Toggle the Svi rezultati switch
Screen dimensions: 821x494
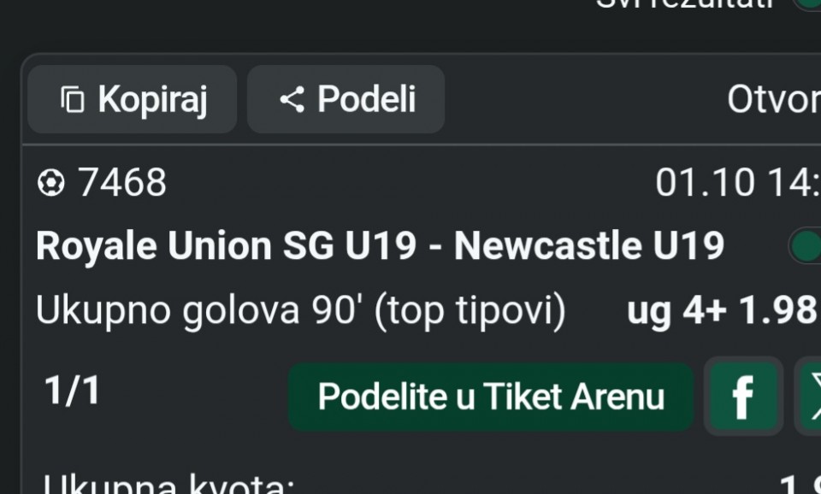click(808, 3)
